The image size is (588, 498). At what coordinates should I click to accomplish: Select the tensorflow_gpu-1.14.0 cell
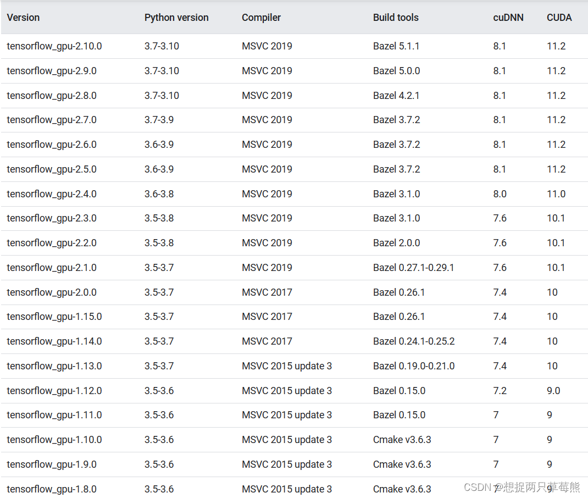[x=54, y=342]
